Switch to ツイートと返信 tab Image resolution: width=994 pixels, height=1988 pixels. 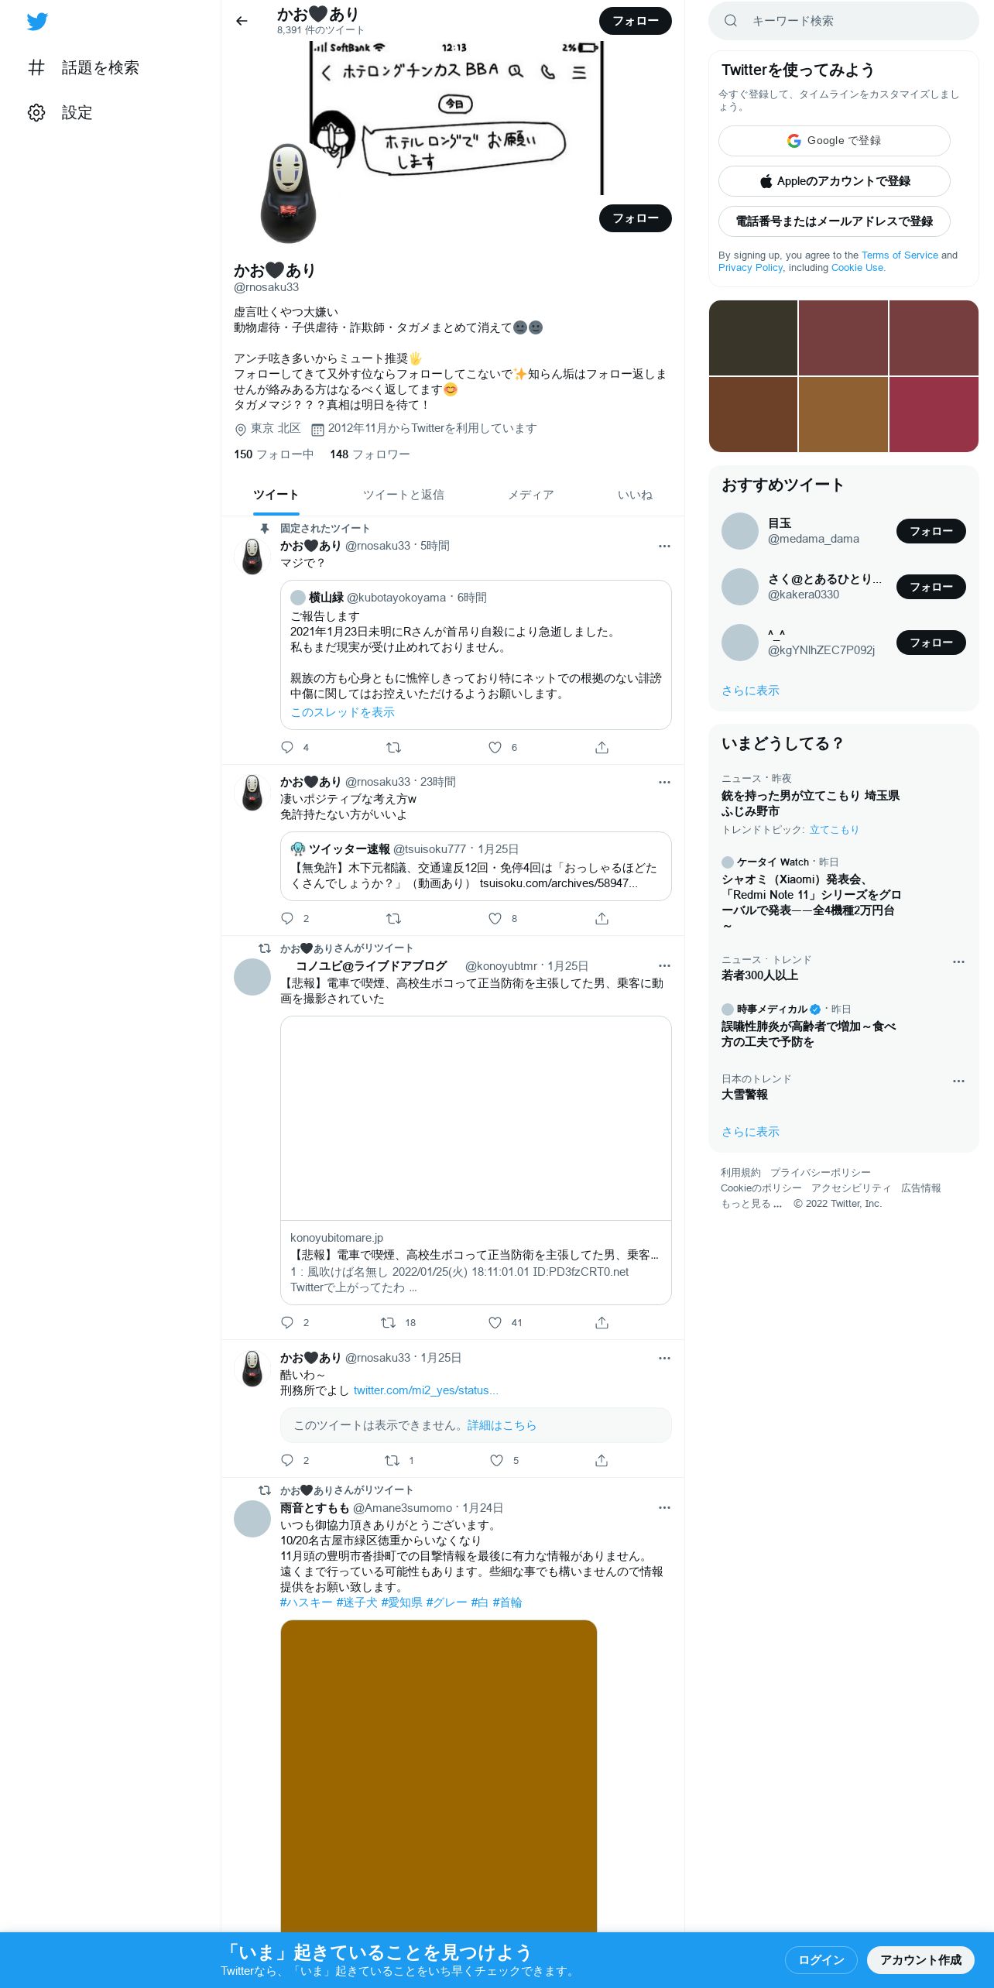tap(403, 495)
